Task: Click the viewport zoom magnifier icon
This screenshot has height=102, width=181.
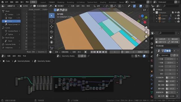Action: (146, 27)
